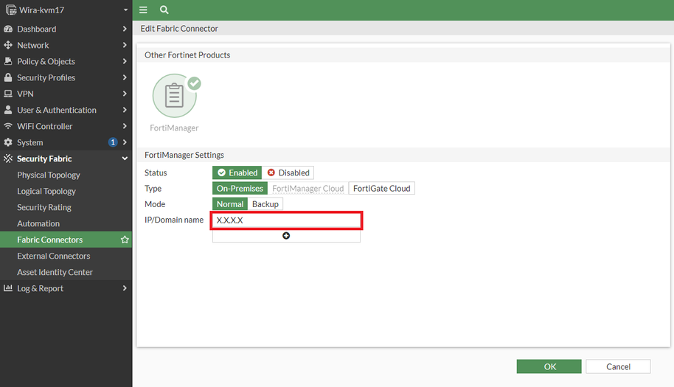Go to Asset Identity Center

[x=55, y=273]
